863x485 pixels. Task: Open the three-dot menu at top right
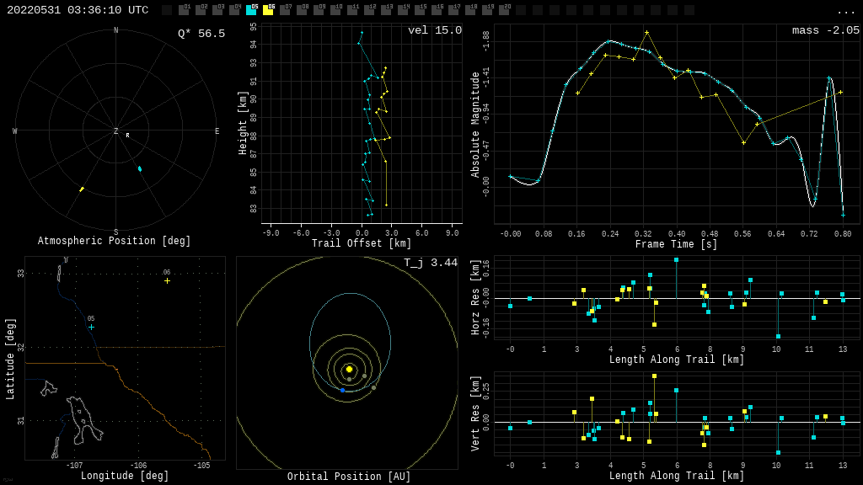(845, 11)
